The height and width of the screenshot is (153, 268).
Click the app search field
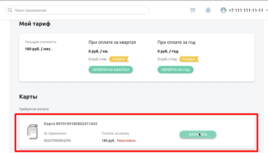(x=77, y=10)
